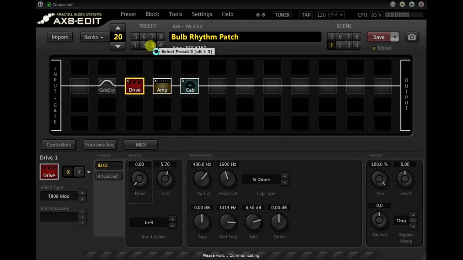Click the small x icon beside Tuner

coord(263,15)
